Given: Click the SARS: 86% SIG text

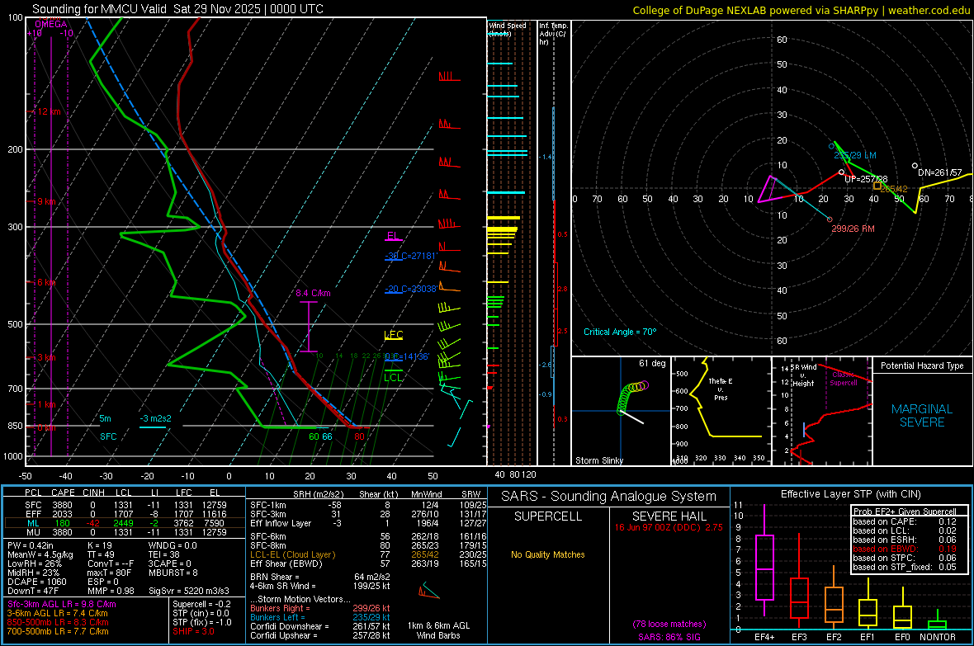Looking at the screenshot, I should pyautogui.click(x=669, y=637).
